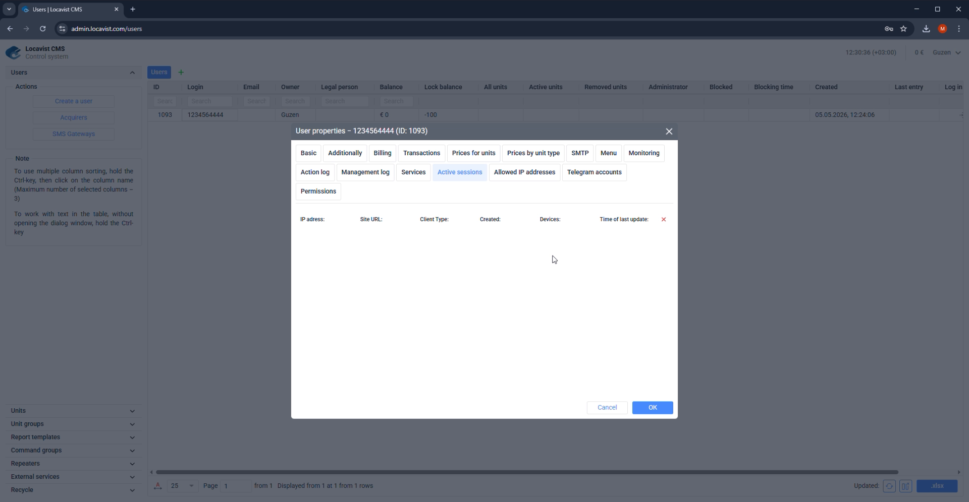The height and width of the screenshot is (502, 969).
Task: Open the Basic tab
Action: pyautogui.click(x=308, y=153)
